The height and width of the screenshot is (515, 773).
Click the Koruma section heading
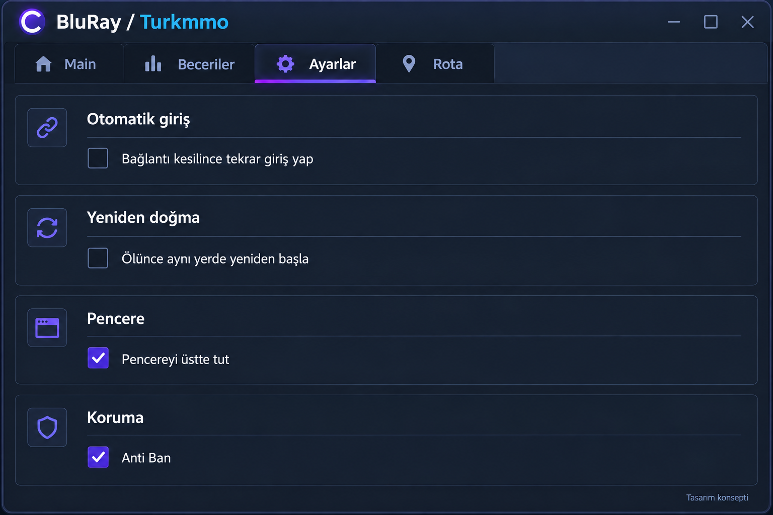click(115, 418)
